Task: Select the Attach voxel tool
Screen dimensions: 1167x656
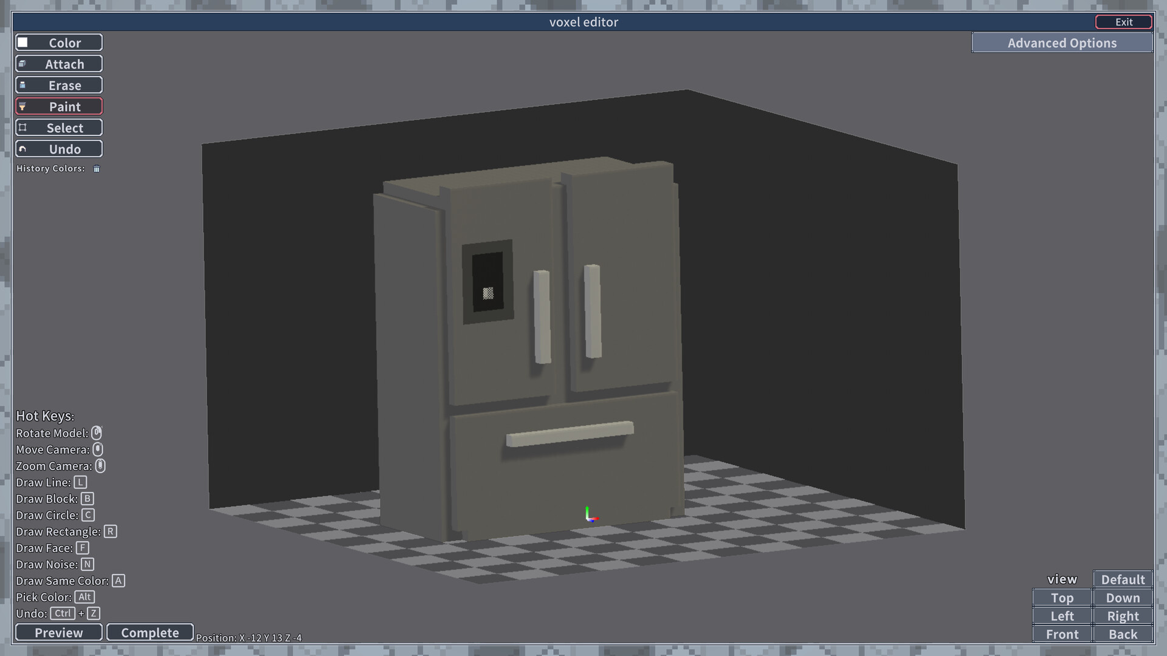Action: click(59, 64)
